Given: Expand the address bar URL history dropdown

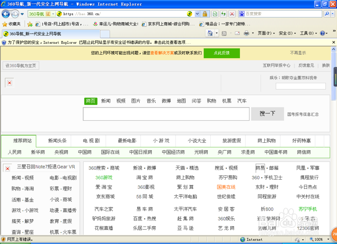Looking at the screenshot, I should [x=197, y=14].
